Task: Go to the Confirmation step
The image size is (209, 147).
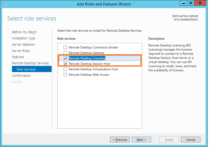Action: pyautogui.click(x=21, y=76)
